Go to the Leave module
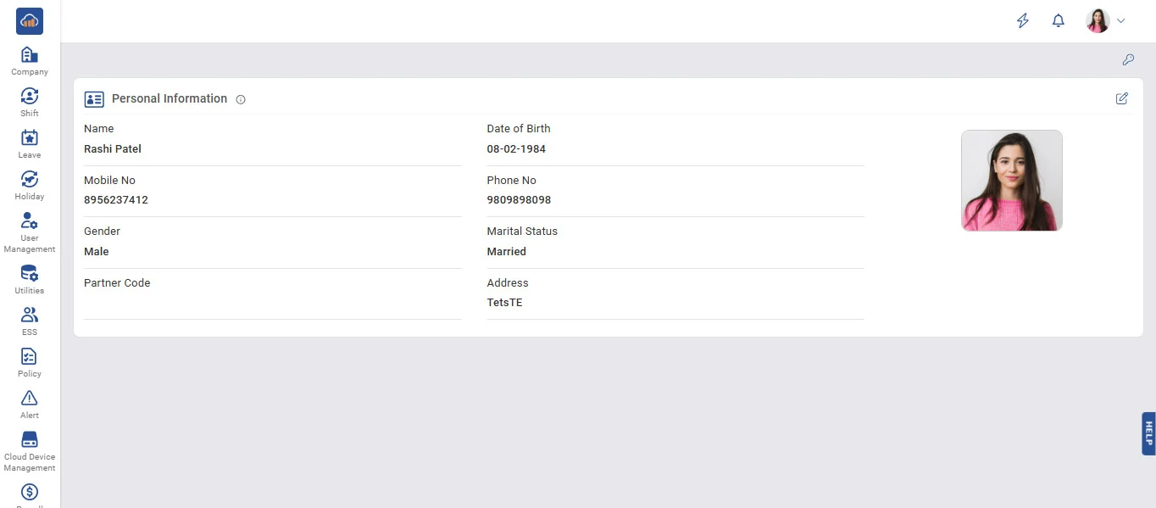The width and height of the screenshot is (1156, 508). (x=30, y=142)
